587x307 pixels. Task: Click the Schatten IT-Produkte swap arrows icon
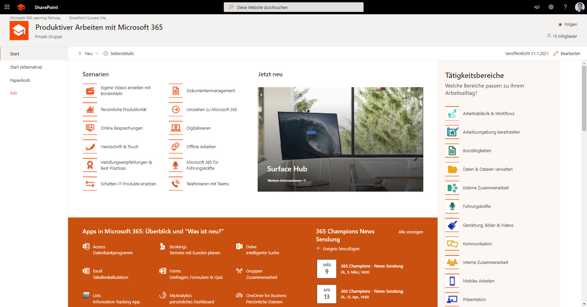pyautogui.click(x=90, y=184)
